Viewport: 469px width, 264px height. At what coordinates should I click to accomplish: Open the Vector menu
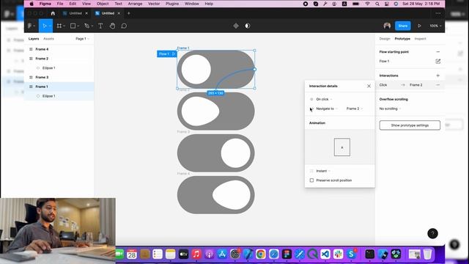point(154,4)
